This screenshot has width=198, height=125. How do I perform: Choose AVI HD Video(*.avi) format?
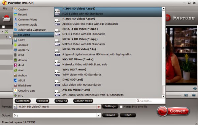tap(108, 93)
